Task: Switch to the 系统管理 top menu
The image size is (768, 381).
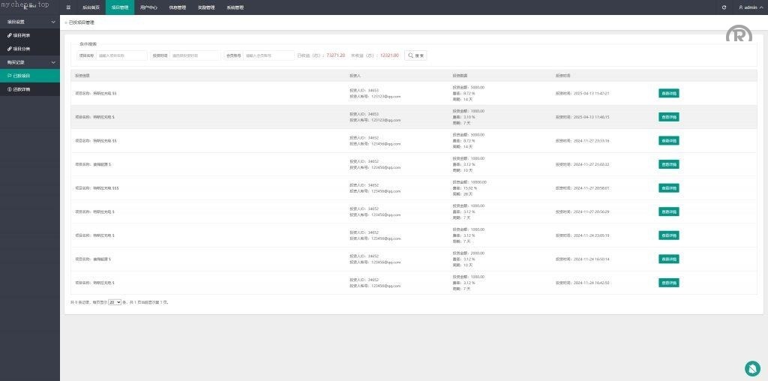Action: point(235,7)
